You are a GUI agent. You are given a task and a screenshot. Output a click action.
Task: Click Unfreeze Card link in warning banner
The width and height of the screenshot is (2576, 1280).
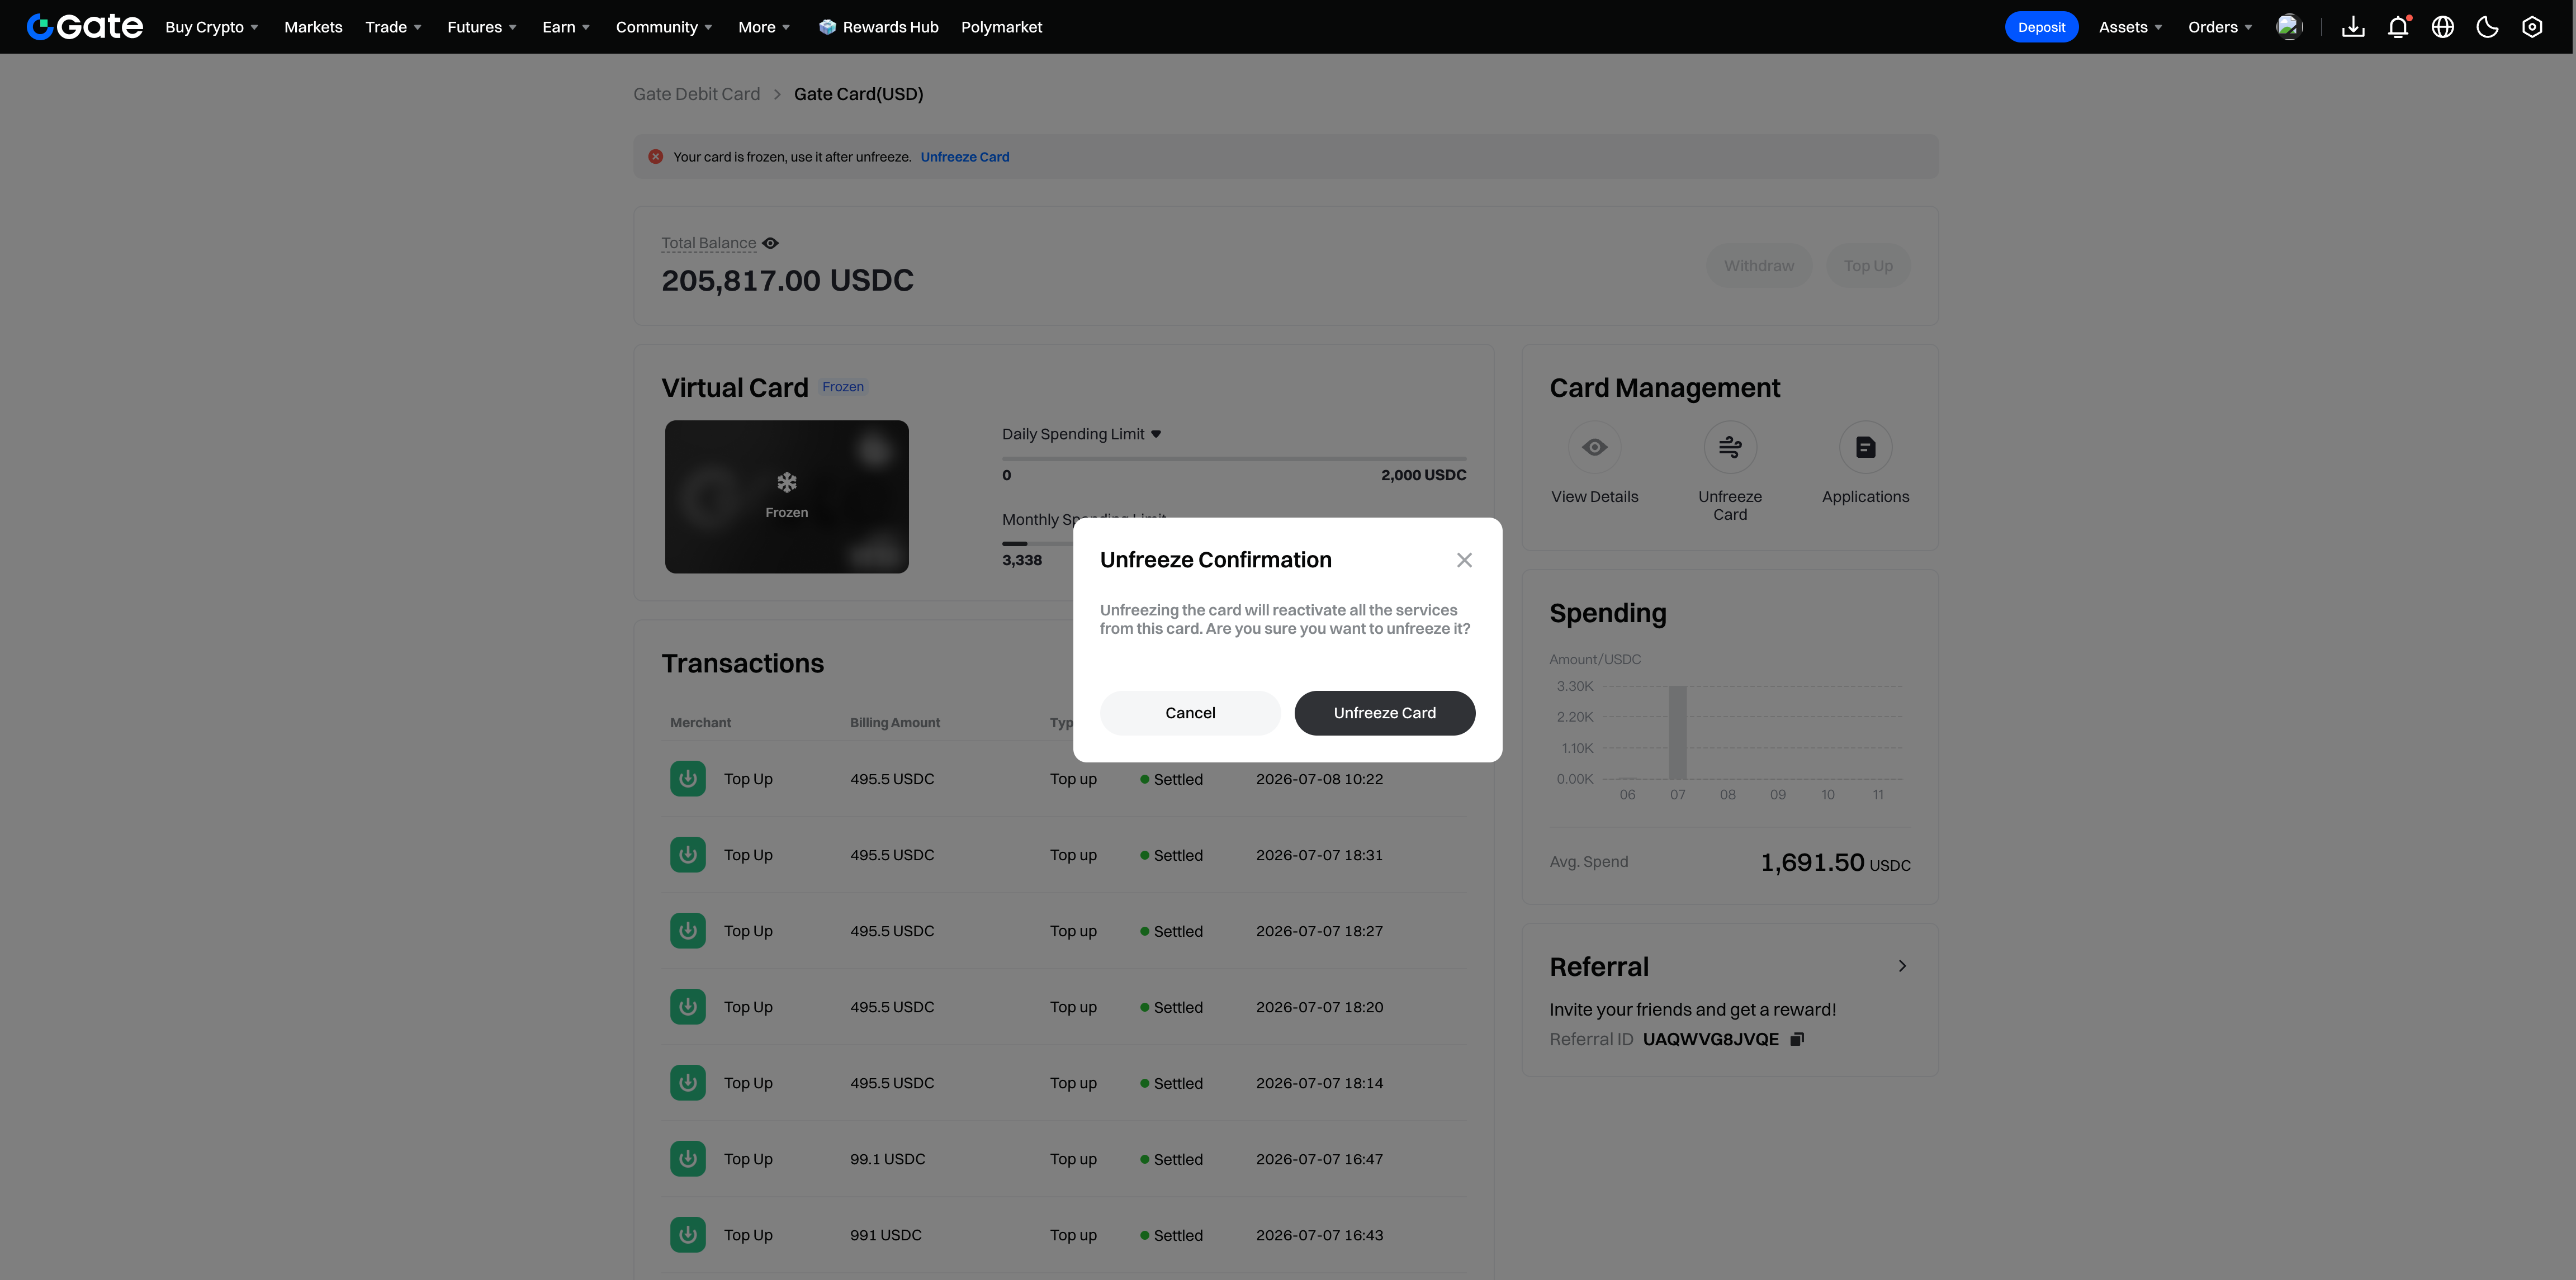point(965,157)
